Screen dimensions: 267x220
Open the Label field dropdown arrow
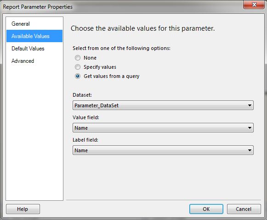(x=250, y=150)
